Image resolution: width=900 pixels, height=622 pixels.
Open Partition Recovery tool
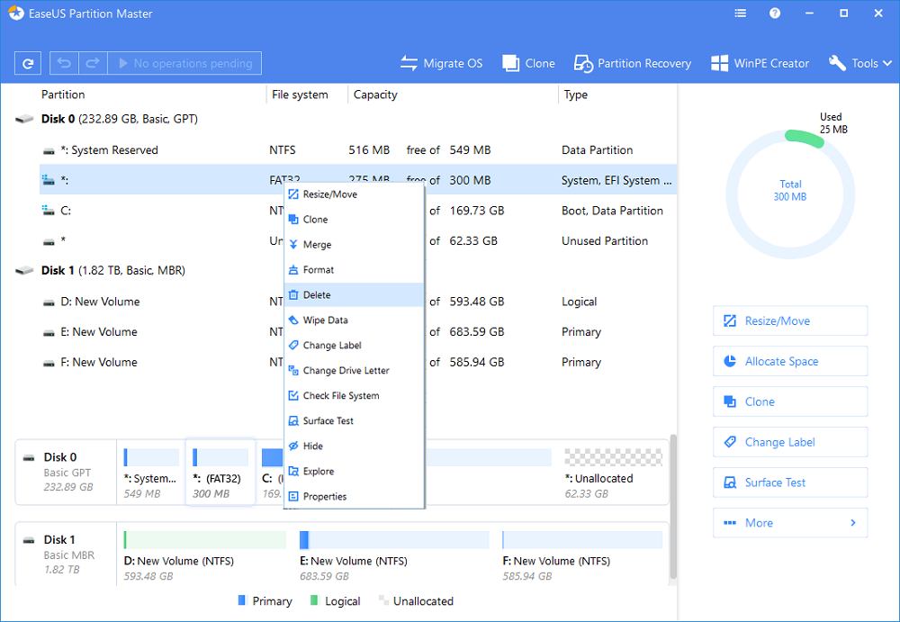coord(634,64)
